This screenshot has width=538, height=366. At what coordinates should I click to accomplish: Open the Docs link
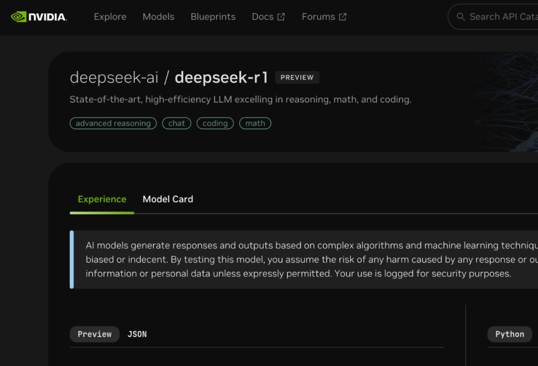click(269, 17)
